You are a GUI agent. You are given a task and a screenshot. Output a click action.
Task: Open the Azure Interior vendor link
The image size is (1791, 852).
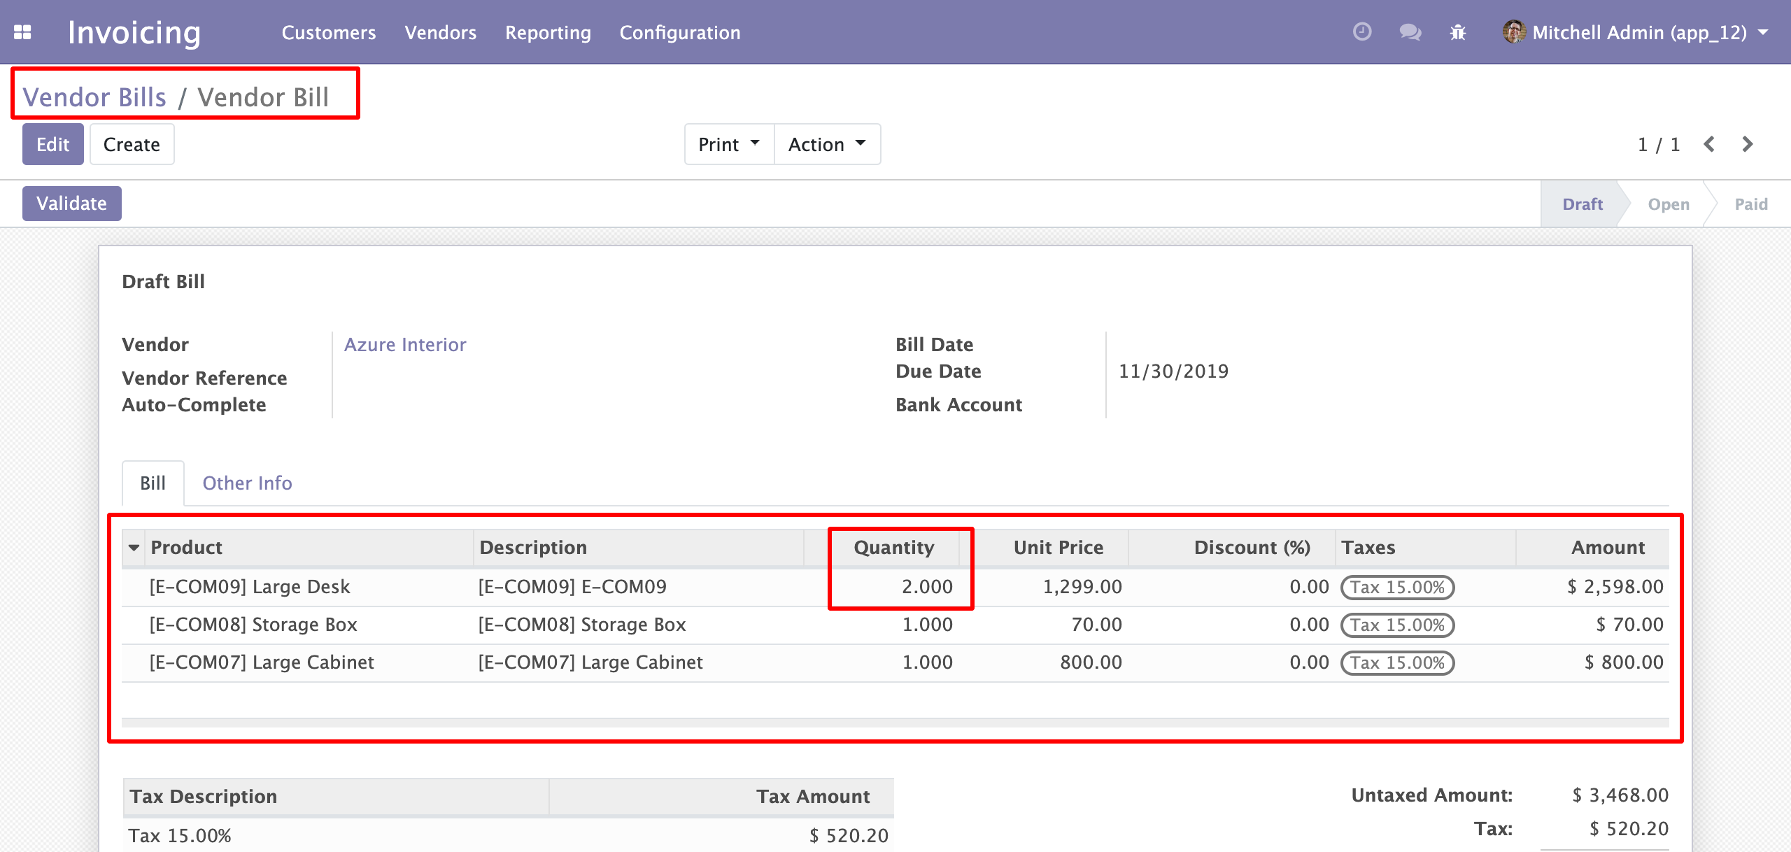[404, 345]
